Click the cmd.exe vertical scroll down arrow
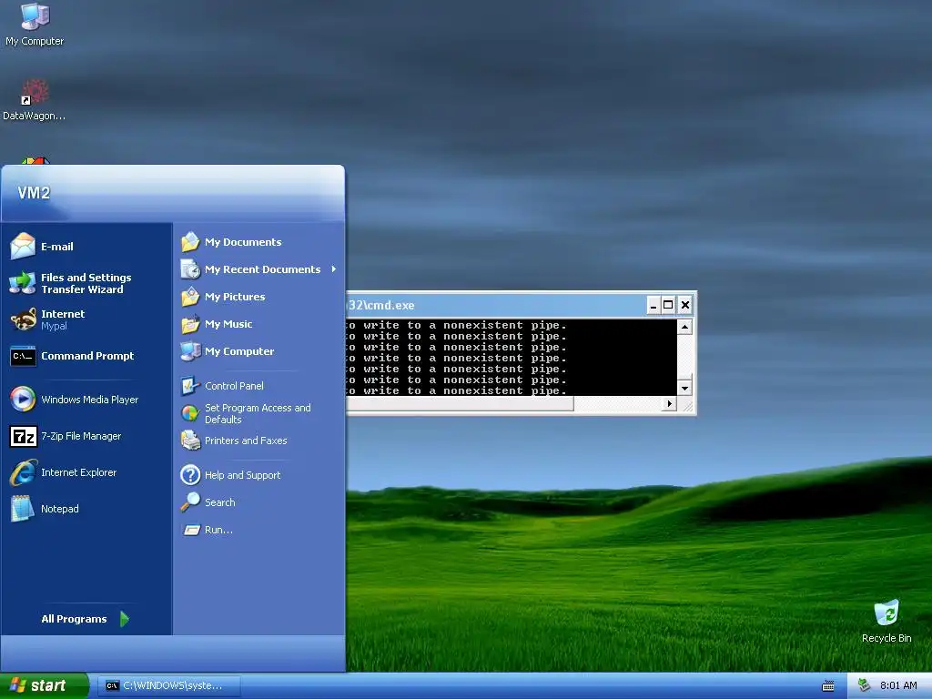Screen dimensions: 932x699 click(684, 388)
